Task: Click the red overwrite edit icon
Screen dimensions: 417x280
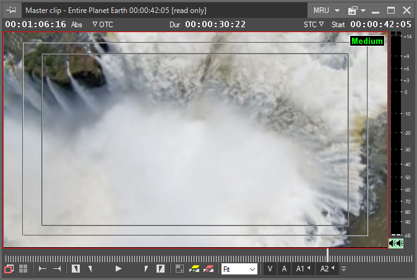Action: tap(208, 269)
